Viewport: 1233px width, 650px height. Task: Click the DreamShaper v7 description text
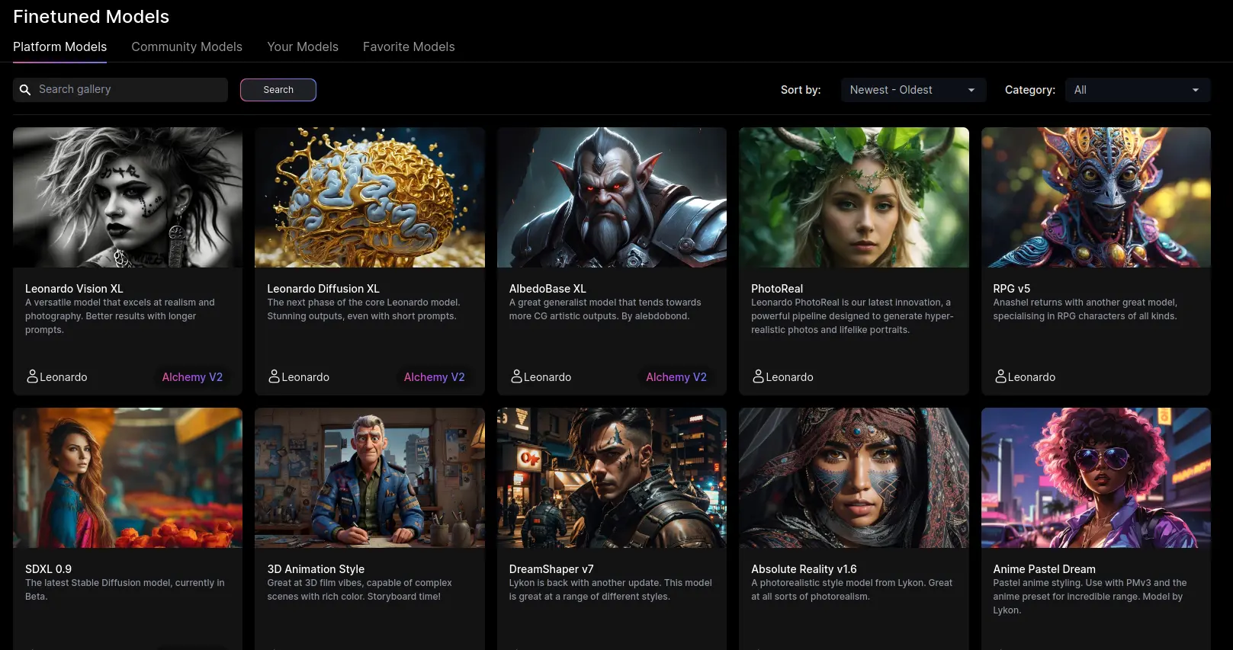tap(611, 590)
